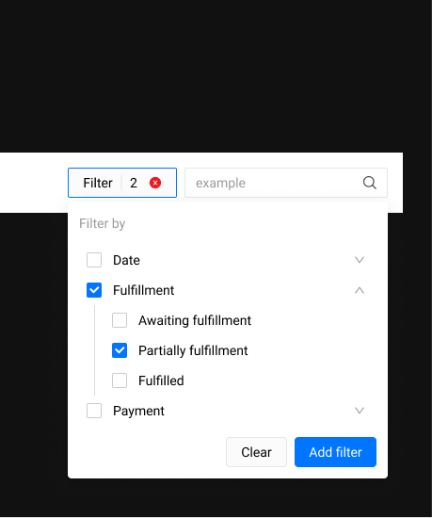Viewport: 432px width, 518px height.
Task: Enable the Awaiting fulfillment checkbox
Action: (120, 320)
